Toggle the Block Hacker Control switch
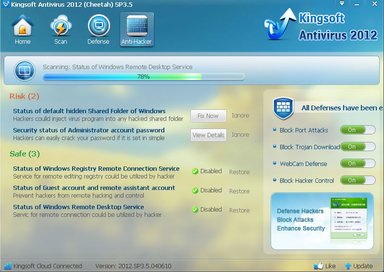The width and height of the screenshot is (384, 272). (x=358, y=180)
